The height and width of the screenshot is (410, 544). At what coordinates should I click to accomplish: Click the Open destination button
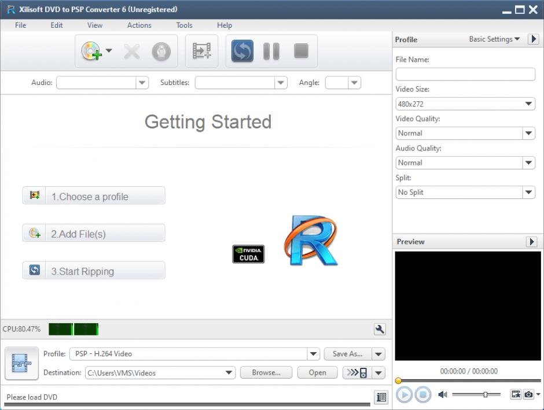(318, 372)
